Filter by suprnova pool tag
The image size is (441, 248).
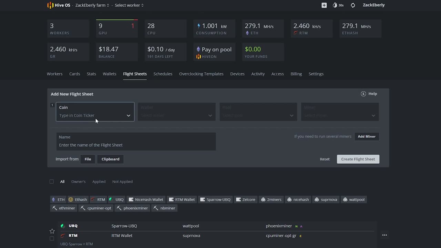point(326,199)
